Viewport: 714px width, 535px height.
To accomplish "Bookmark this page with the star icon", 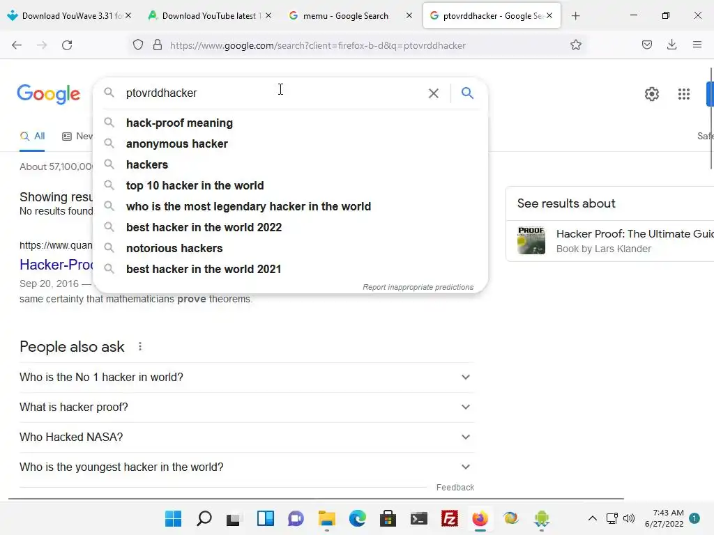I will coord(575,45).
